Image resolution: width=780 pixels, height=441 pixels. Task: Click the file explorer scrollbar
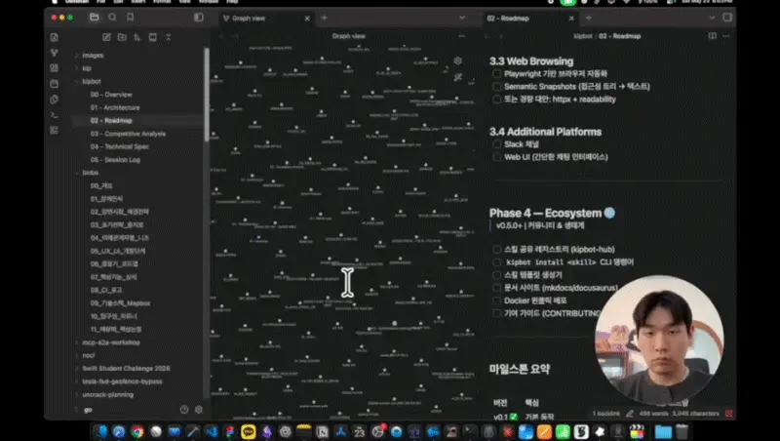[206, 95]
